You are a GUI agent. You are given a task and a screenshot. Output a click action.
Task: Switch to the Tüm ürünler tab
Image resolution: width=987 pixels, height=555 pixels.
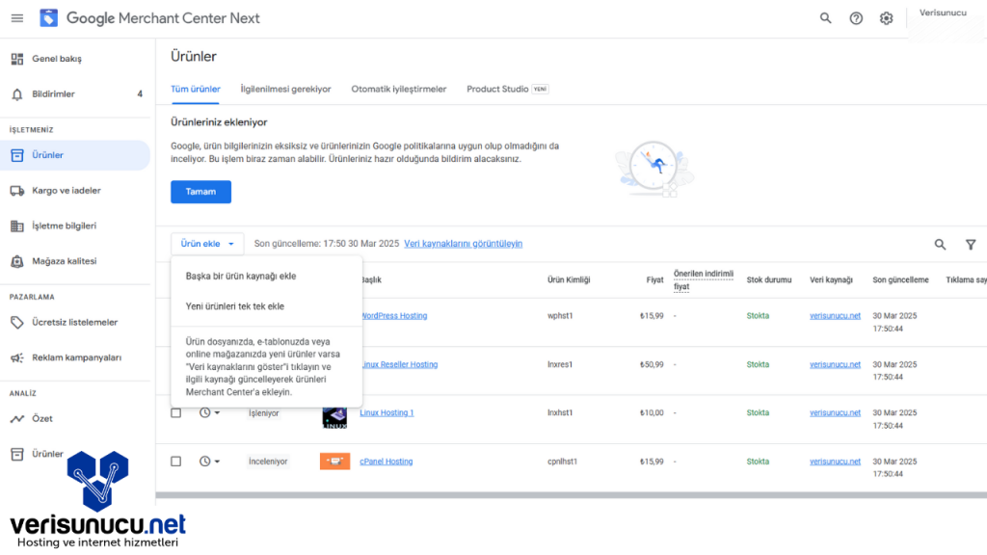(x=195, y=90)
